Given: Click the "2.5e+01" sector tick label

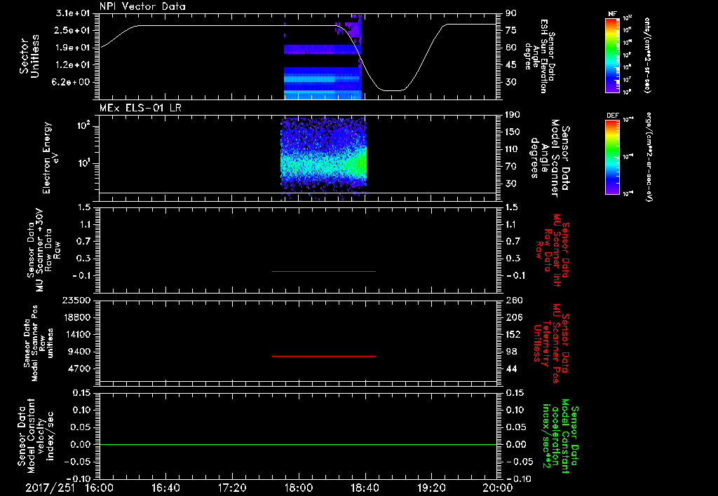Looking at the screenshot, I should click(73, 30).
